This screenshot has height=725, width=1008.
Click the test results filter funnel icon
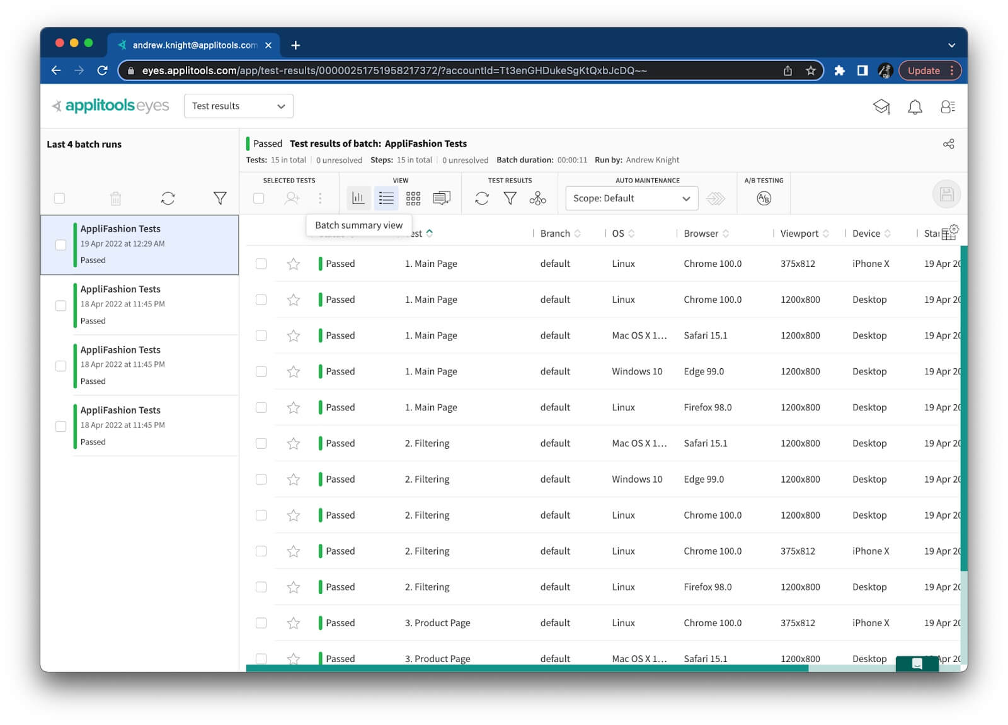point(510,198)
